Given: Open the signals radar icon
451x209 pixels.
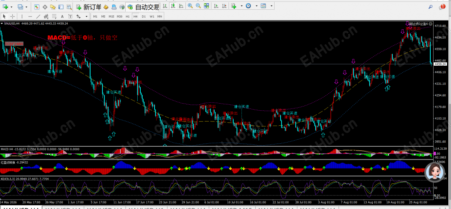Looking at the screenshot, I should (122, 7).
